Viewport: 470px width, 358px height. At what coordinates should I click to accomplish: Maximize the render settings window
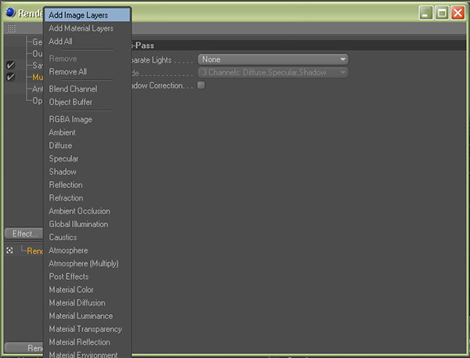pos(442,13)
